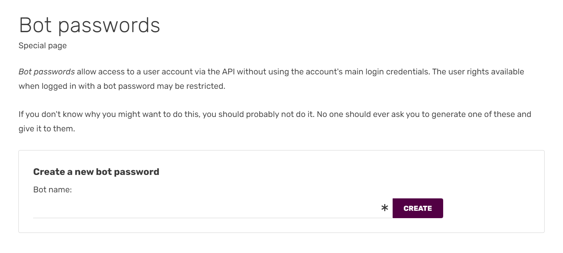Click the "Special page" subtitle
563x253 pixels.
click(43, 46)
